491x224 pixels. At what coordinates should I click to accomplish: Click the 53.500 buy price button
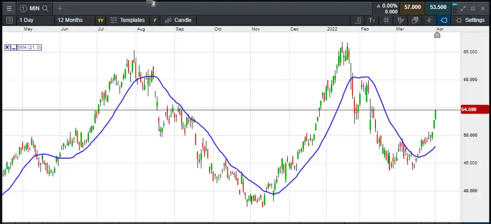click(438, 7)
